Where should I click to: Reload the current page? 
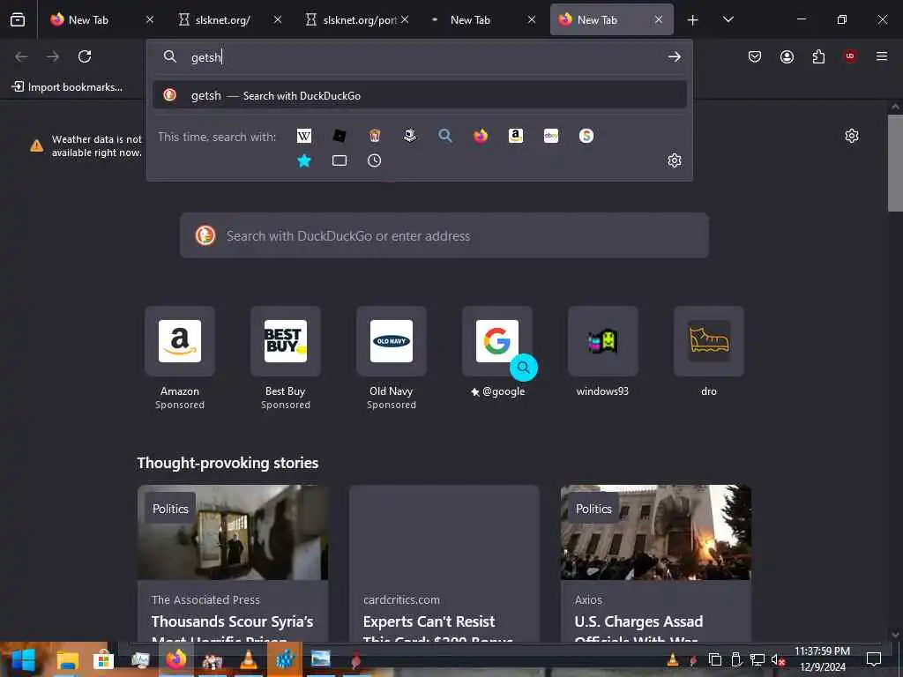pyautogui.click(x=85, y=56)
